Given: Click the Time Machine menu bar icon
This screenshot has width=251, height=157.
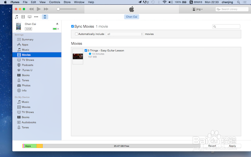Looking at the screenshot, I should pos(153,2).
